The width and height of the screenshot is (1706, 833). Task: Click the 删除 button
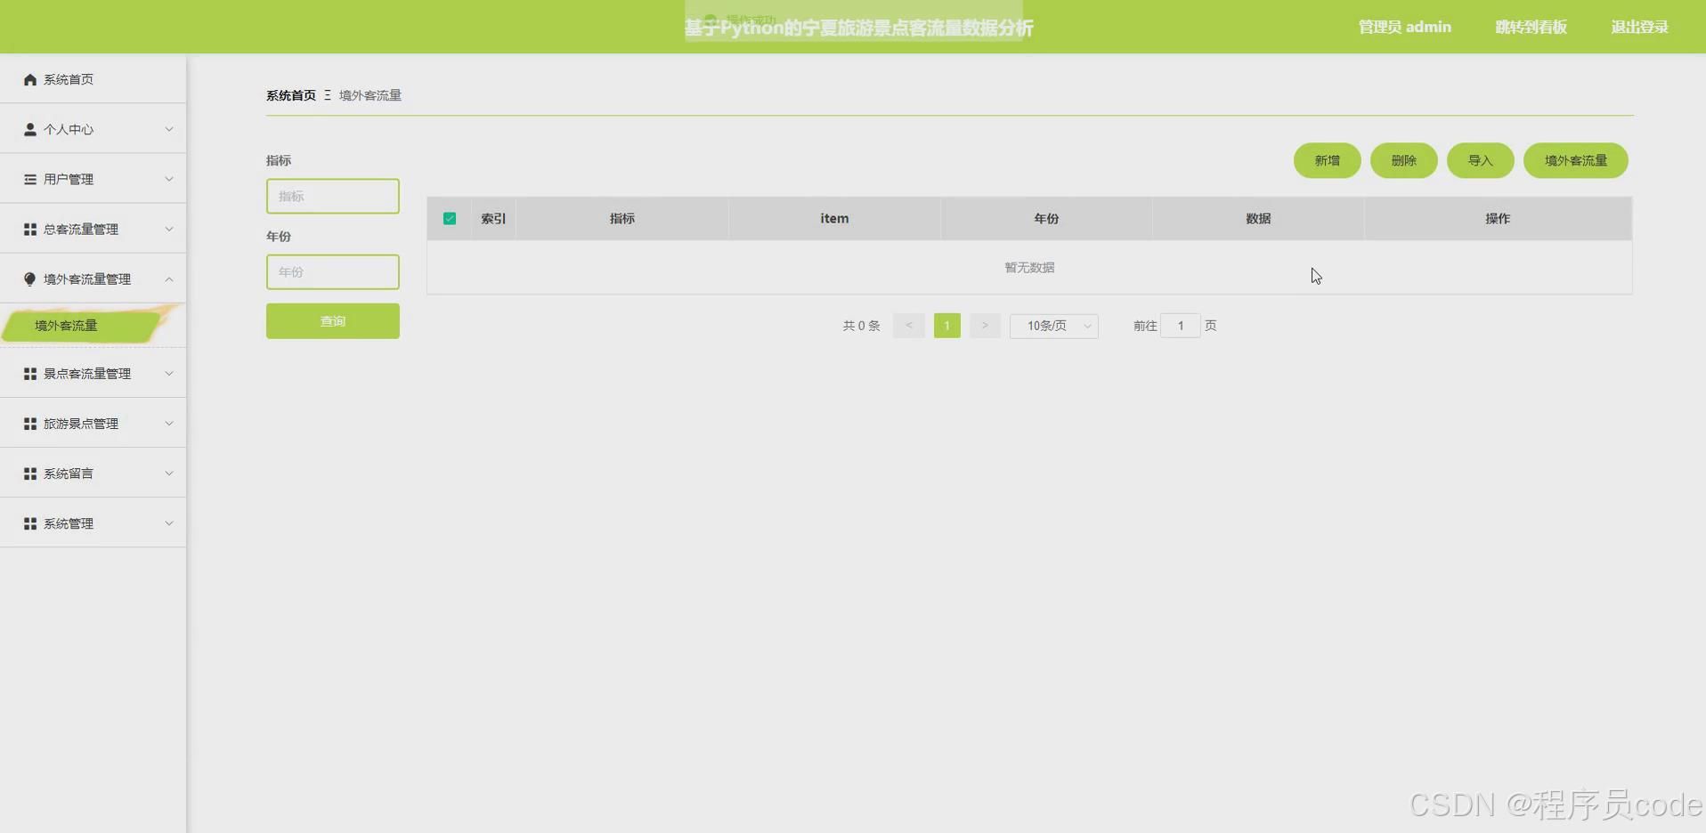[x=1403, y=160]
